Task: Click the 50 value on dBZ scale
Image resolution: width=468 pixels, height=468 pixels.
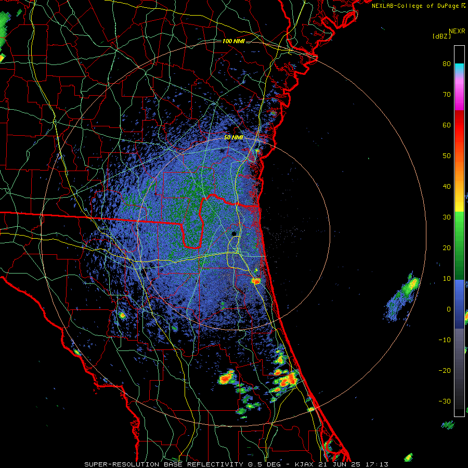Action: point(447,156)
